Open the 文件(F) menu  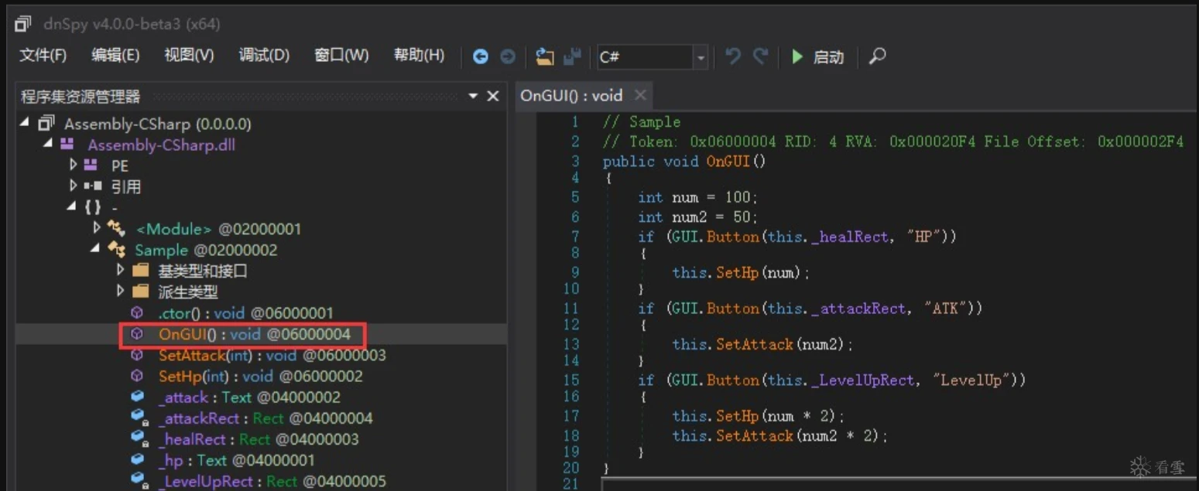point(43,56)
